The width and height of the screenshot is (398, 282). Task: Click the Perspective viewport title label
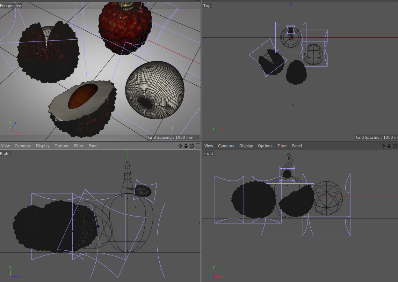pyautogui.click(x=11, y=6)
